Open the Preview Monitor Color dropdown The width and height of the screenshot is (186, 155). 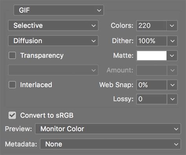click(x=108, y=129)
